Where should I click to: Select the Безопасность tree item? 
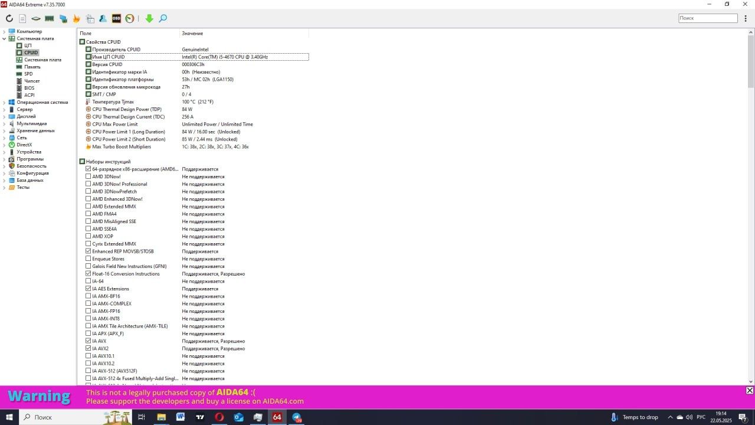click(x=31, y=166)
